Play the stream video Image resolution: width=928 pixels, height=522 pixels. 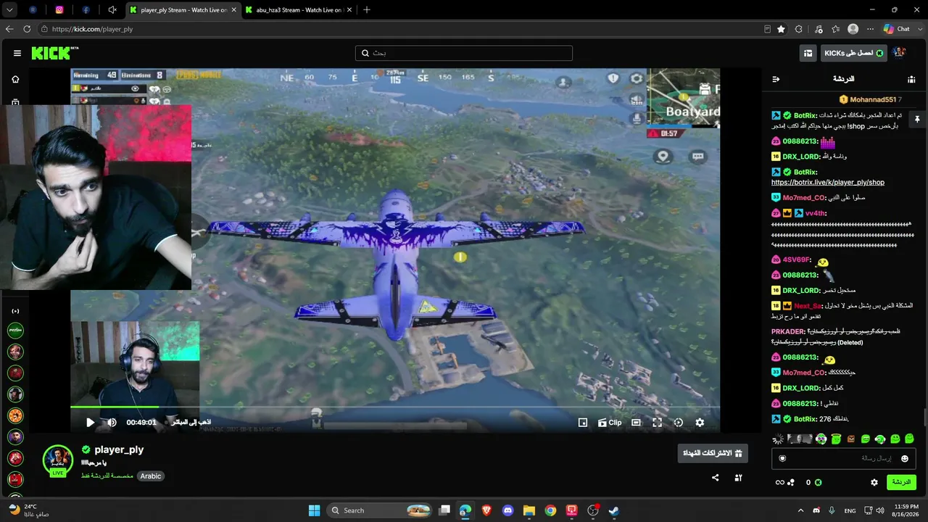pyautogui.click(x=91, y=422)
